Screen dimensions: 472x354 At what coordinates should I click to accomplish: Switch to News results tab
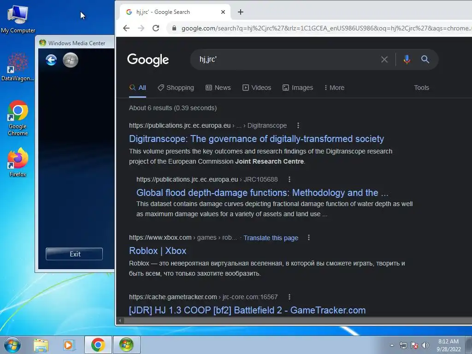(x=218, y=88)
